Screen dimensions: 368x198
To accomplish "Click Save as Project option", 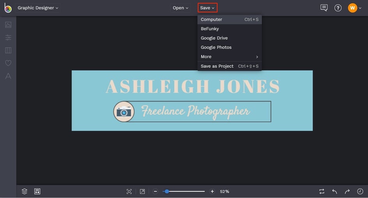I will [230, 66].
